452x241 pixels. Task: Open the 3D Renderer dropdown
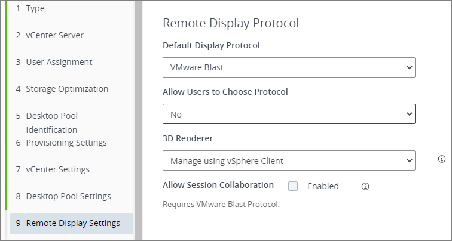point(289,160)
